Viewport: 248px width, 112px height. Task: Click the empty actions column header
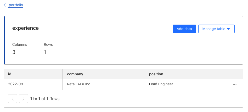coord(235,74)
